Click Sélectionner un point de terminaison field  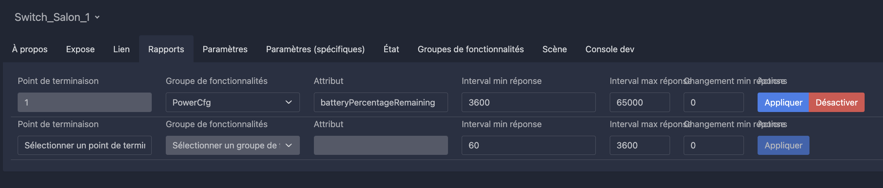[x=85, y=145]
